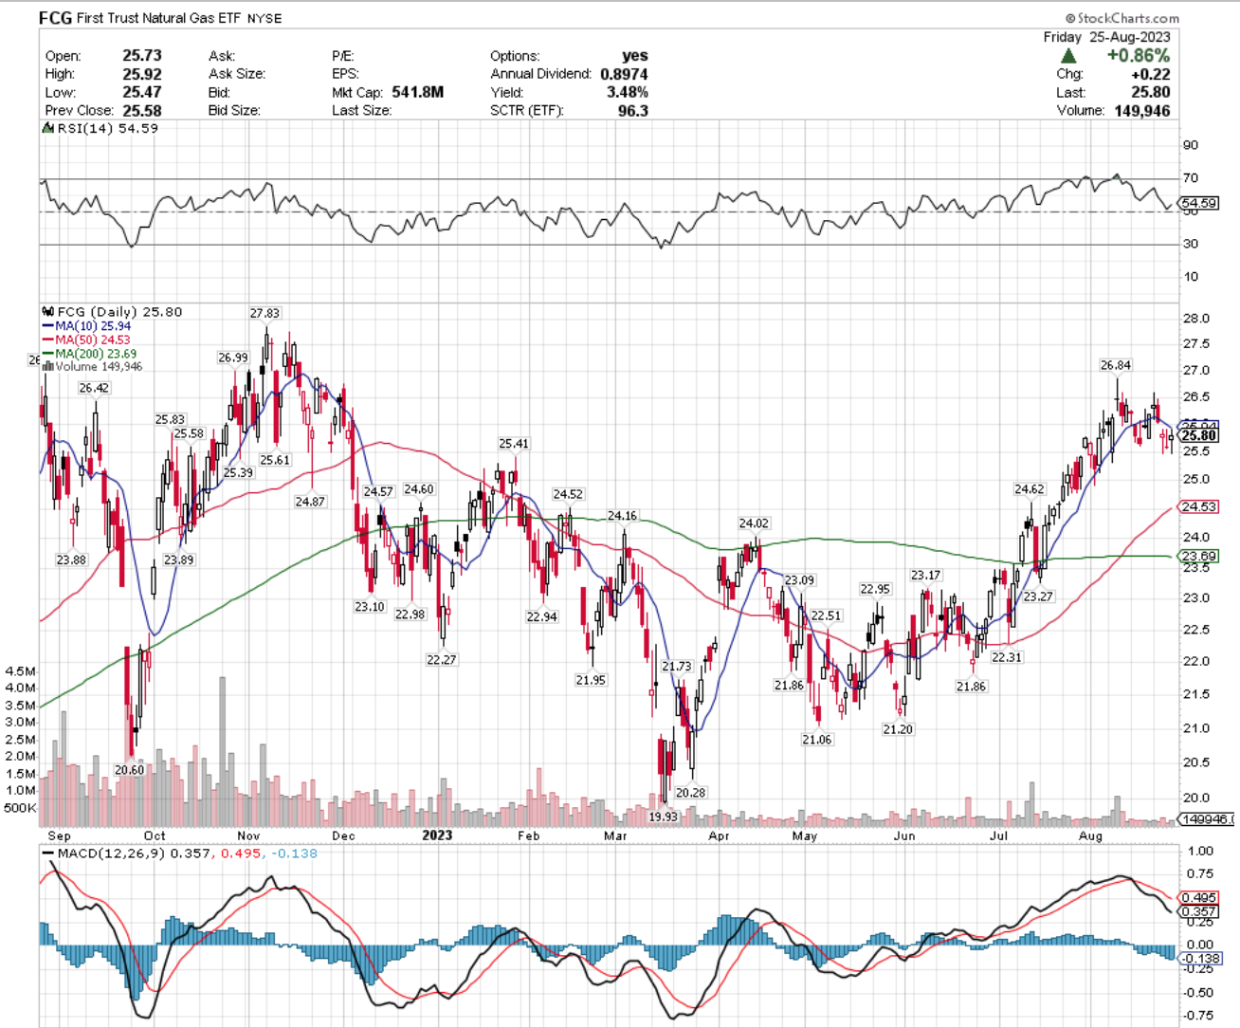This screenshot has width=1240, height=1028.
Task: Click the Mkt Cap 541.8M value
Action: 417,92
